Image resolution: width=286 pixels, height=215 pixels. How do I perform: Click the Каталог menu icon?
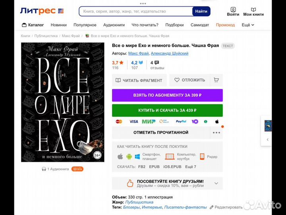(x=23, y=25)
